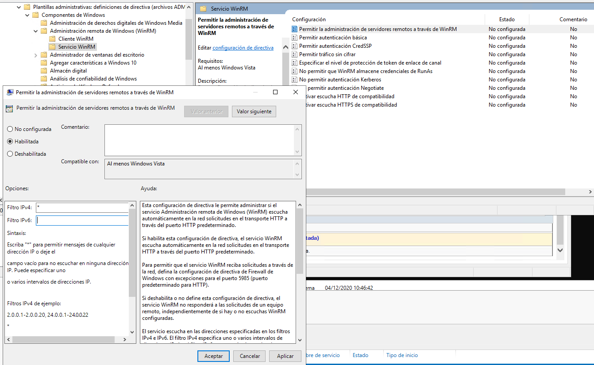
Task: Collapse Administración remota de Windows (WinRM) node
Action: (36, 31)
